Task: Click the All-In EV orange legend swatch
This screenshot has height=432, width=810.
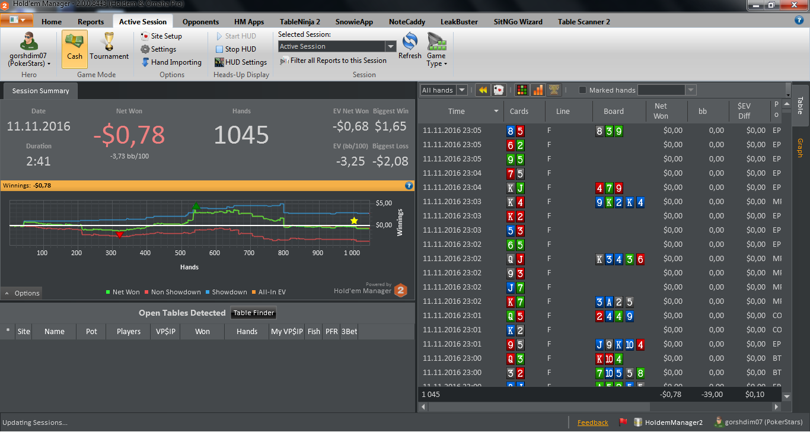Action: click(254, 292)
